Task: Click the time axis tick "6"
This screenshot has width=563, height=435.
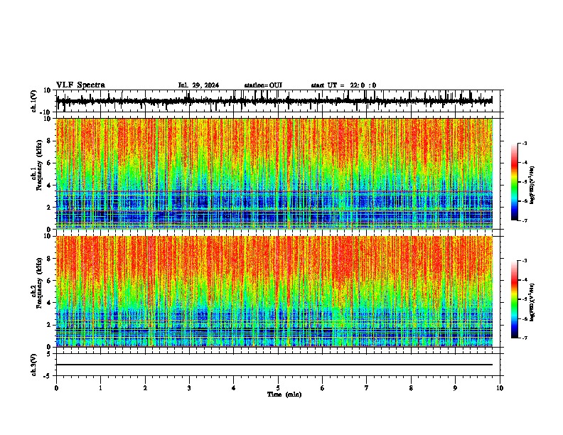Action: point(323,388)
